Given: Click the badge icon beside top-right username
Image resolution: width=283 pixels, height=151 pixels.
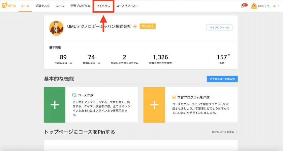Looking at the screenshot, I should [274, 6].
